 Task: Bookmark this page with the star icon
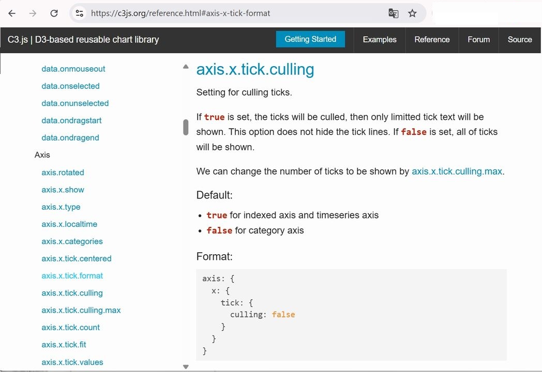point(412,13)
